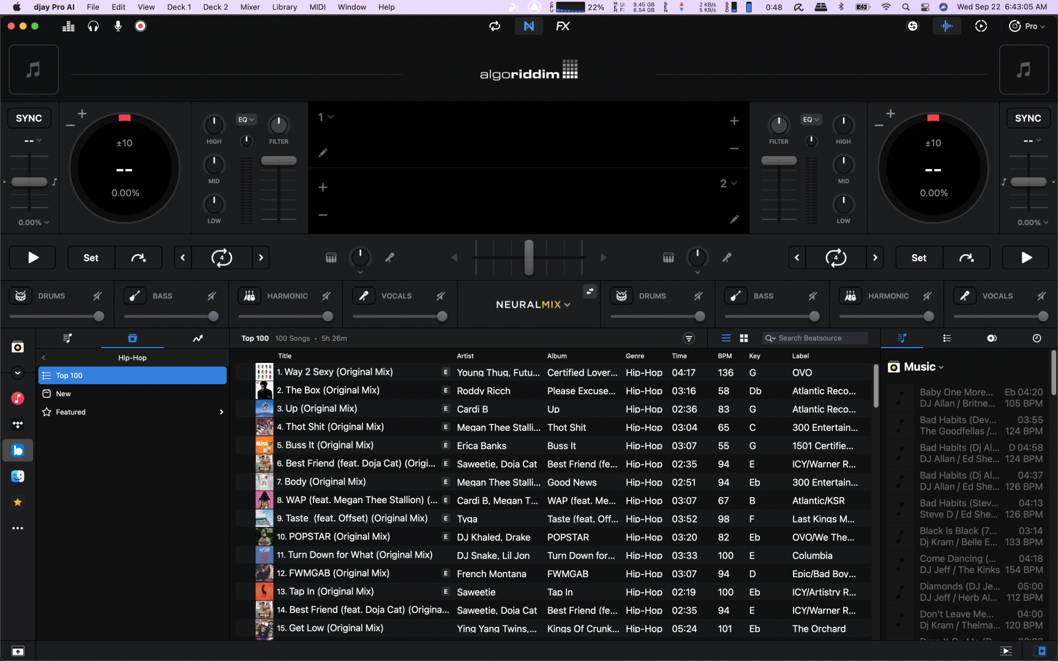This screenshot has width=1058, height=661.
Task: Toggle SYNC on Deck 1
Action: coord(29,118)
